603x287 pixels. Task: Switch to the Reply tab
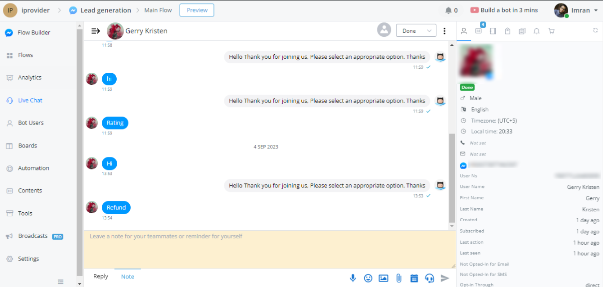[x=101, y=277]
